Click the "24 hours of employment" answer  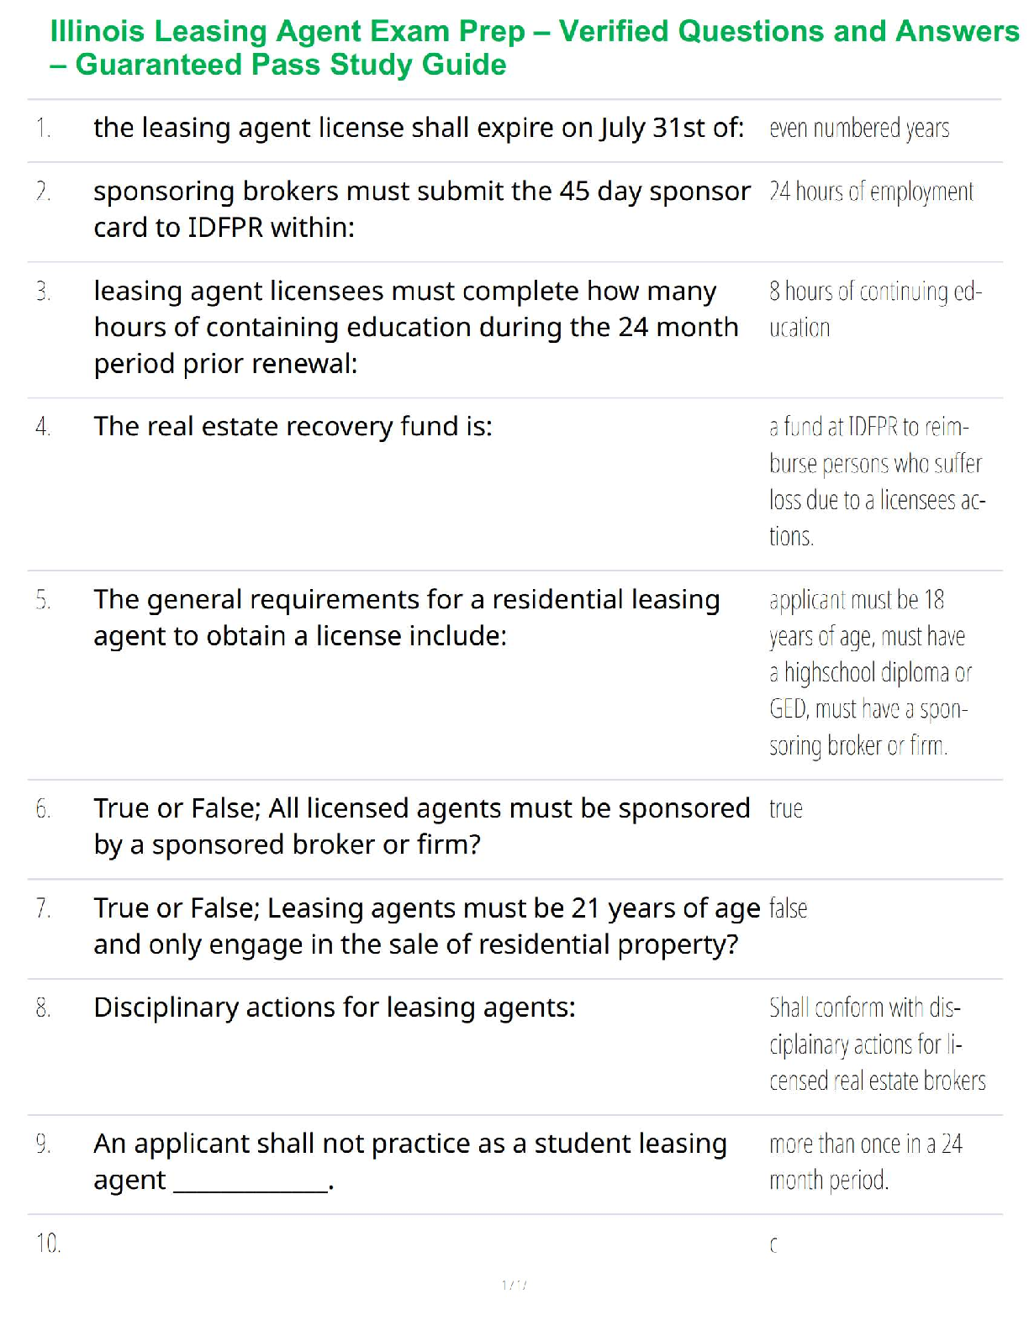pos(871,192)
